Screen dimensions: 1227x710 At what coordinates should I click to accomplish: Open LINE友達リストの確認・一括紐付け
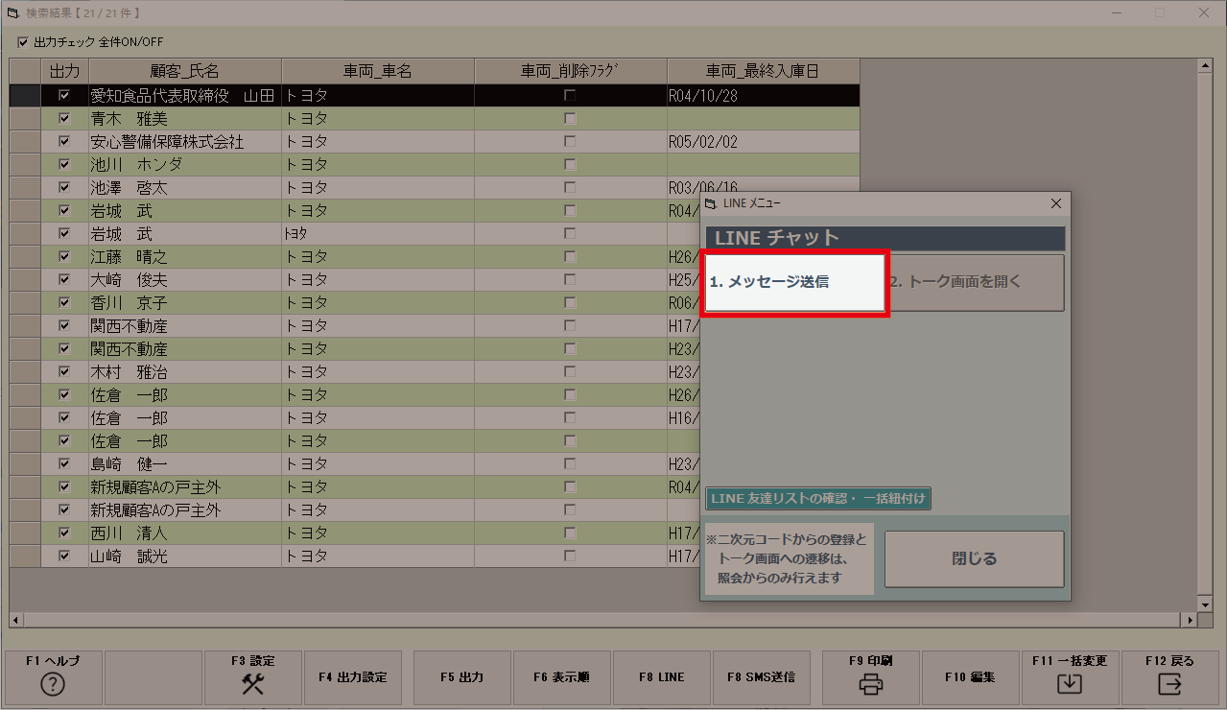click(x=818, y=499)
